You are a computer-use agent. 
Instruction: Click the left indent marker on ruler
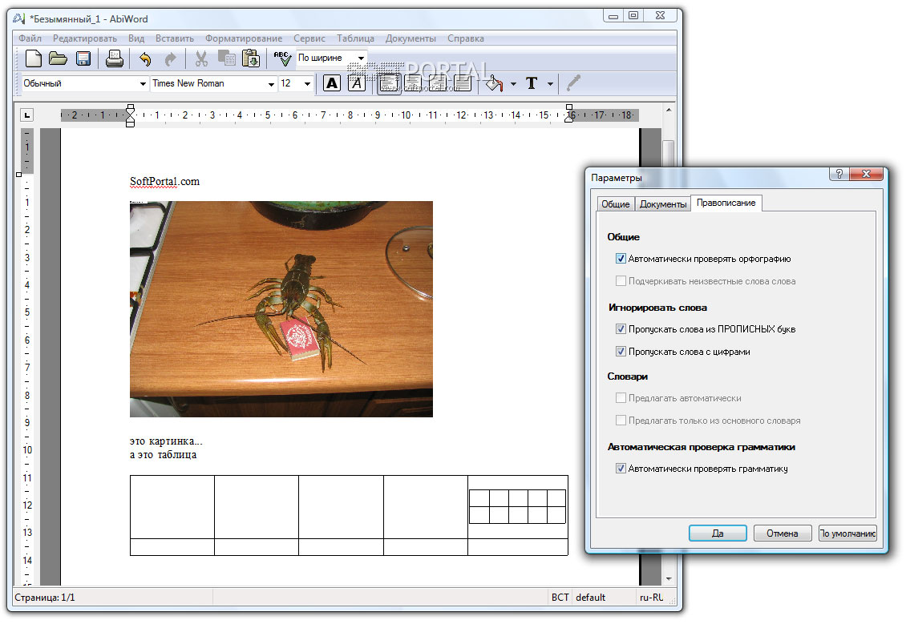130,115
